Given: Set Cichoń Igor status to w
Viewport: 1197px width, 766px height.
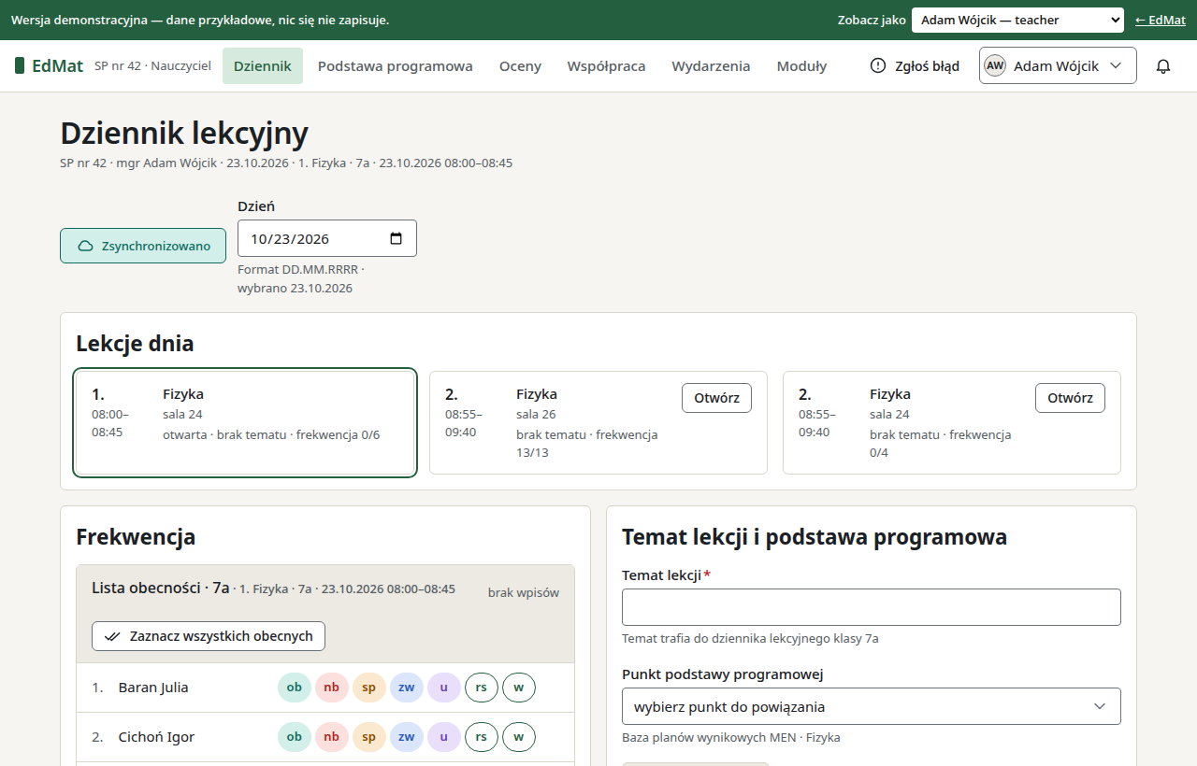Looking at the screenshot, I should click(x=519, y=737).
